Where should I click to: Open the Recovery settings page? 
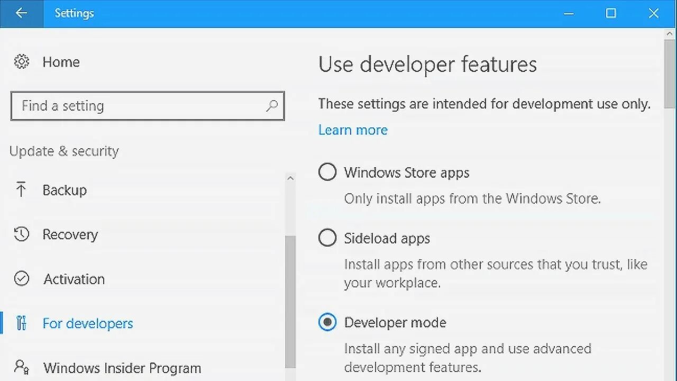(70, 234)
